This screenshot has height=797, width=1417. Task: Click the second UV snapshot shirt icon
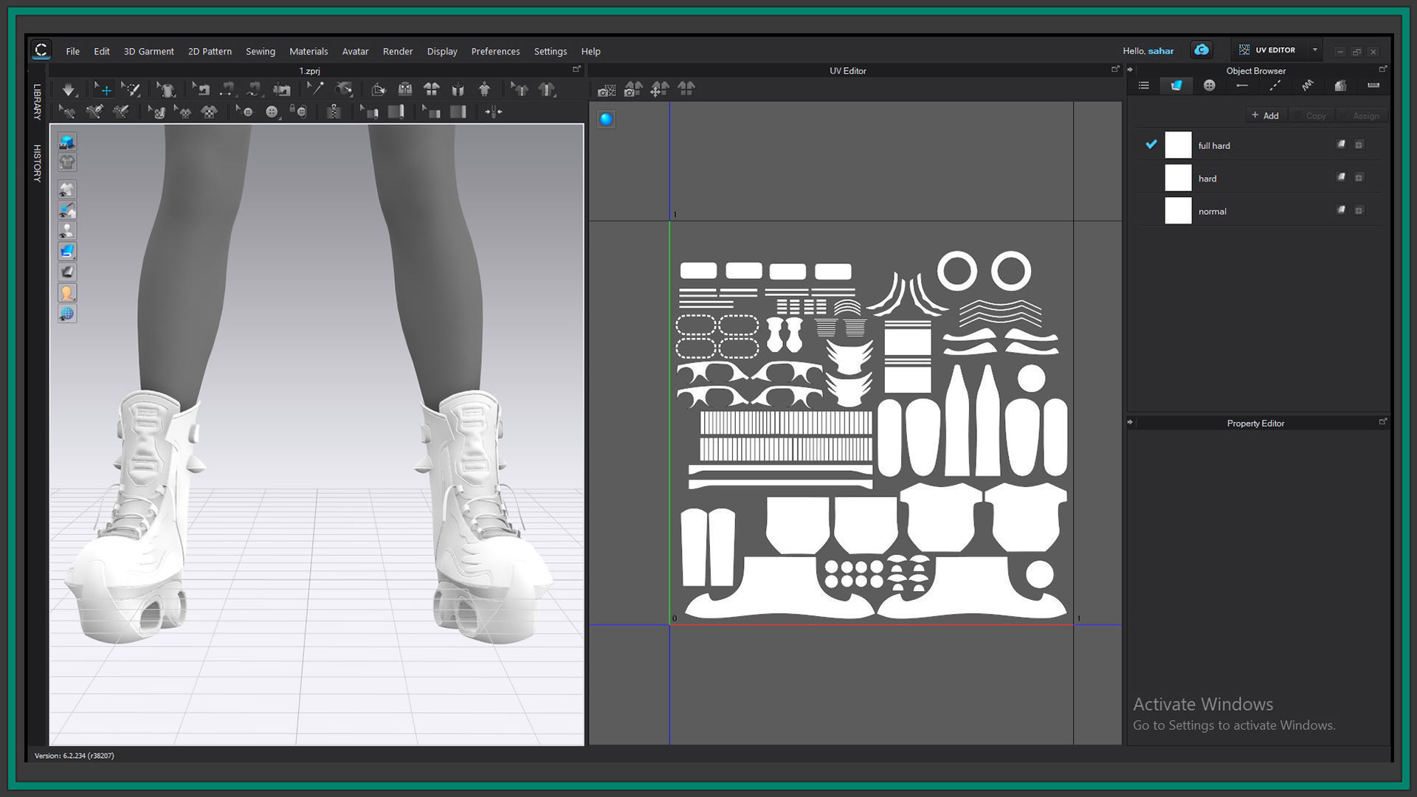(633, 89)
